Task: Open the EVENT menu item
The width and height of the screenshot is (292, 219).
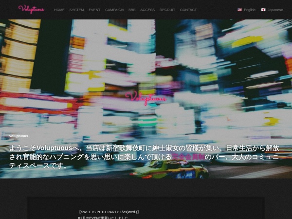Action: 94,10
